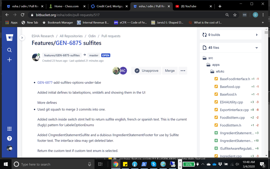This screenshot has width=270, height=169.
Task: Open the Bitbucket home logo in sidebar
Action: point(9,37)
